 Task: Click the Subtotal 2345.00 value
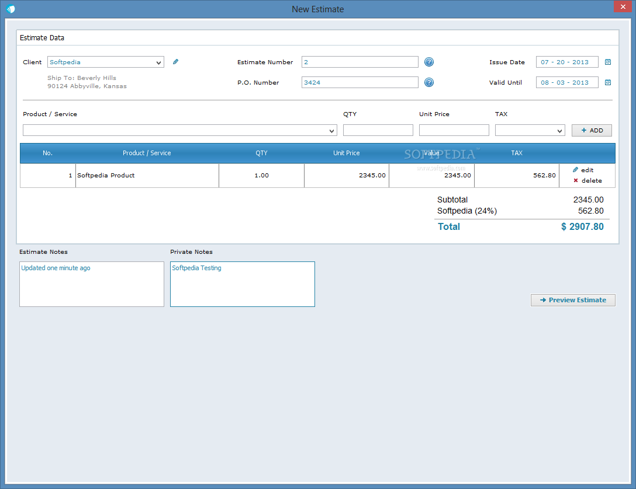pos(588,200)
